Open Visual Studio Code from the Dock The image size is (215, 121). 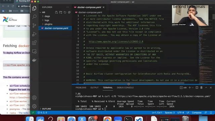coord(139,119)
